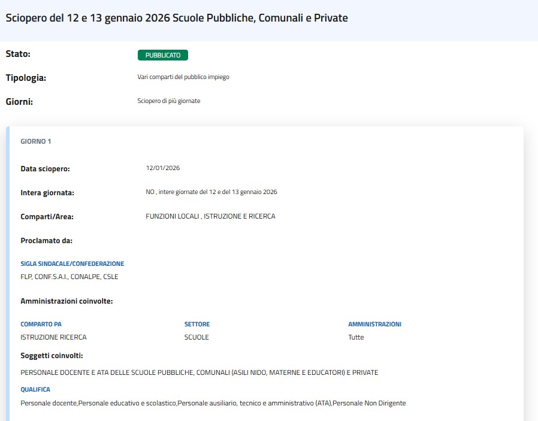Select the GIORNO 1 card header
The image size is (538, 421).
tap(36, 141)
